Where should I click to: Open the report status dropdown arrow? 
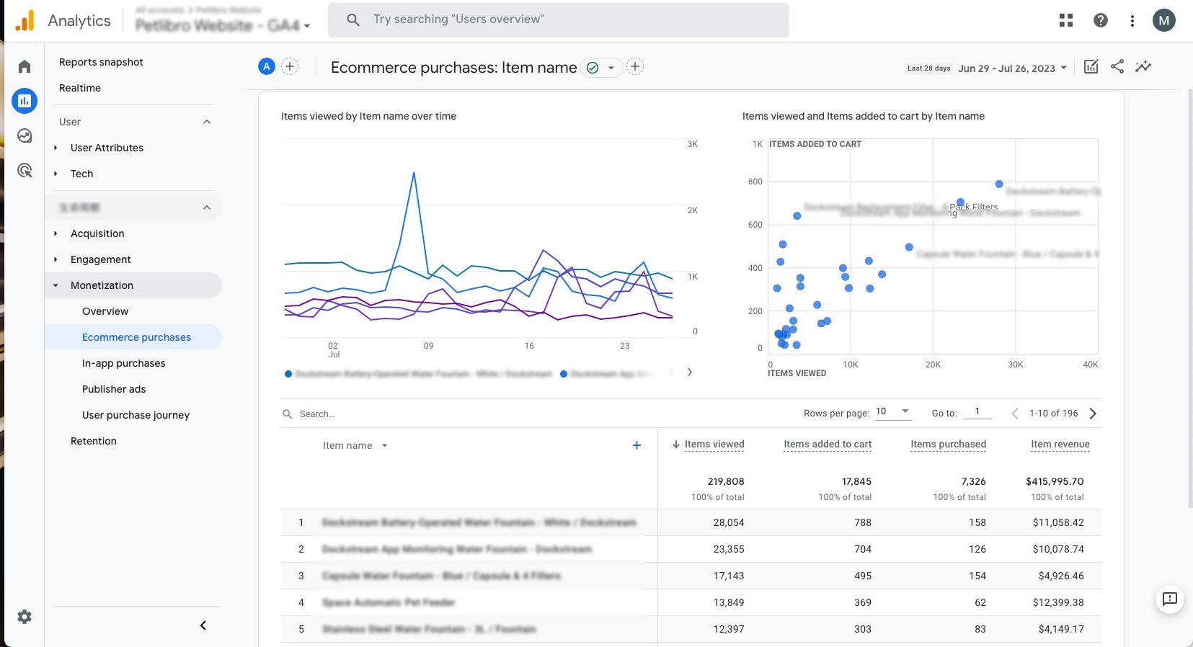(611, 68)
